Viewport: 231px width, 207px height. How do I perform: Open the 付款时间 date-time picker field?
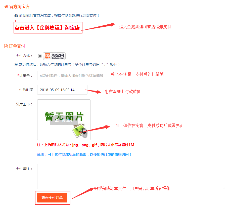point(62,90)
